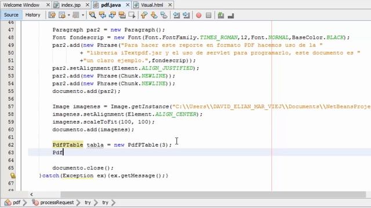371x208 pixels.
Task: Click index.jsp tab file icon
Action: coord(56,5)
